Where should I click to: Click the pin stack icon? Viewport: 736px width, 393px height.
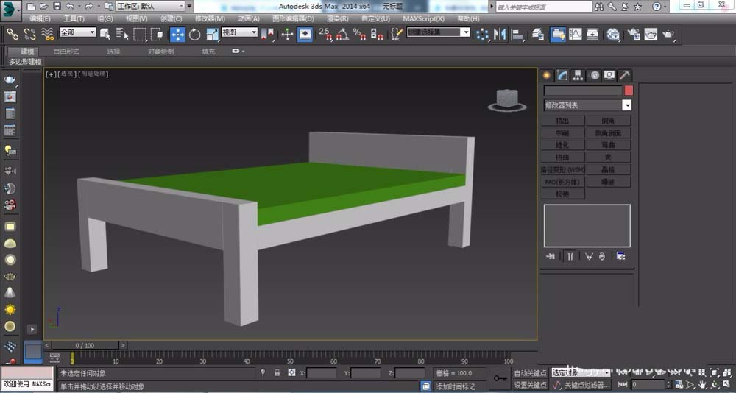point(551,256)
